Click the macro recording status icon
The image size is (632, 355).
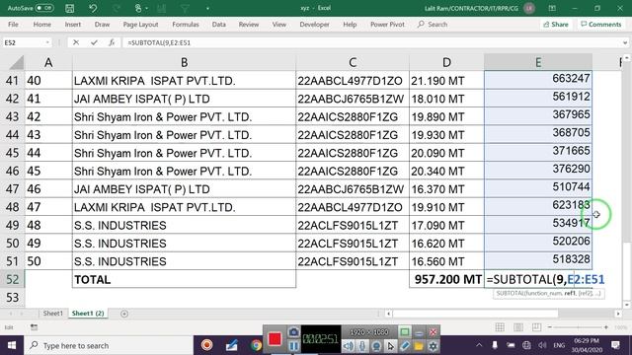tap(35, 327)
